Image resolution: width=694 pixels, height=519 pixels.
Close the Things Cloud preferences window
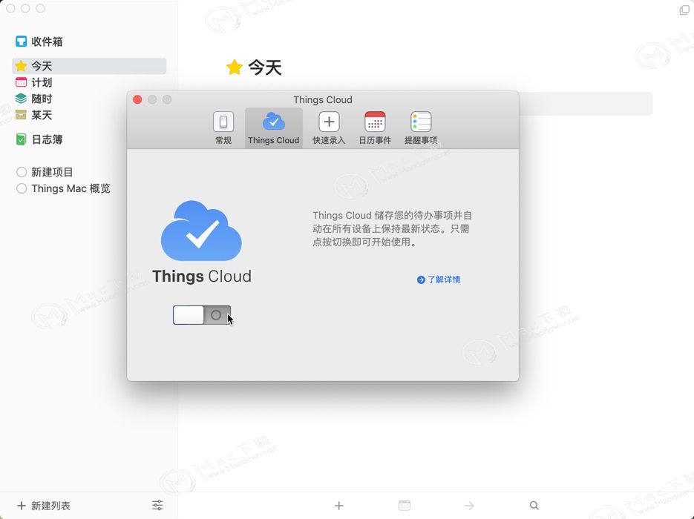click(137, 99)
